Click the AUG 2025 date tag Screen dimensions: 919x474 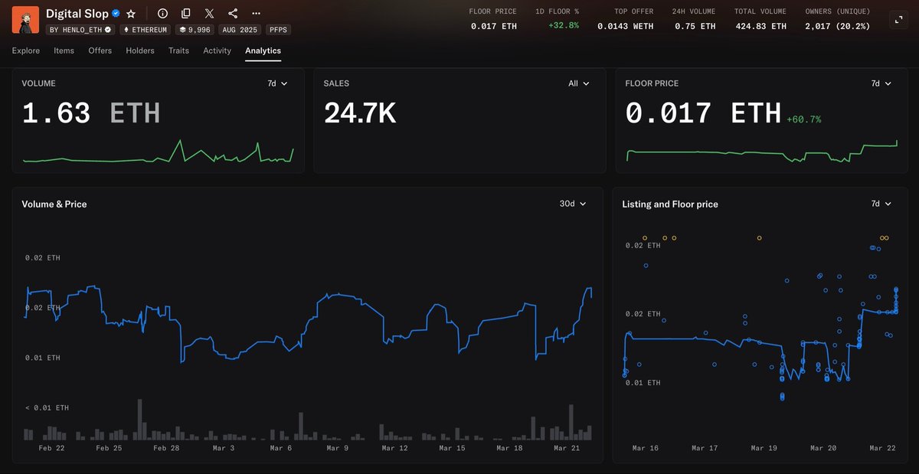(240, 30)
